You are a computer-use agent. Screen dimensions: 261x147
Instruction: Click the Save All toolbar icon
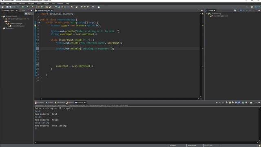coord(11,7)
